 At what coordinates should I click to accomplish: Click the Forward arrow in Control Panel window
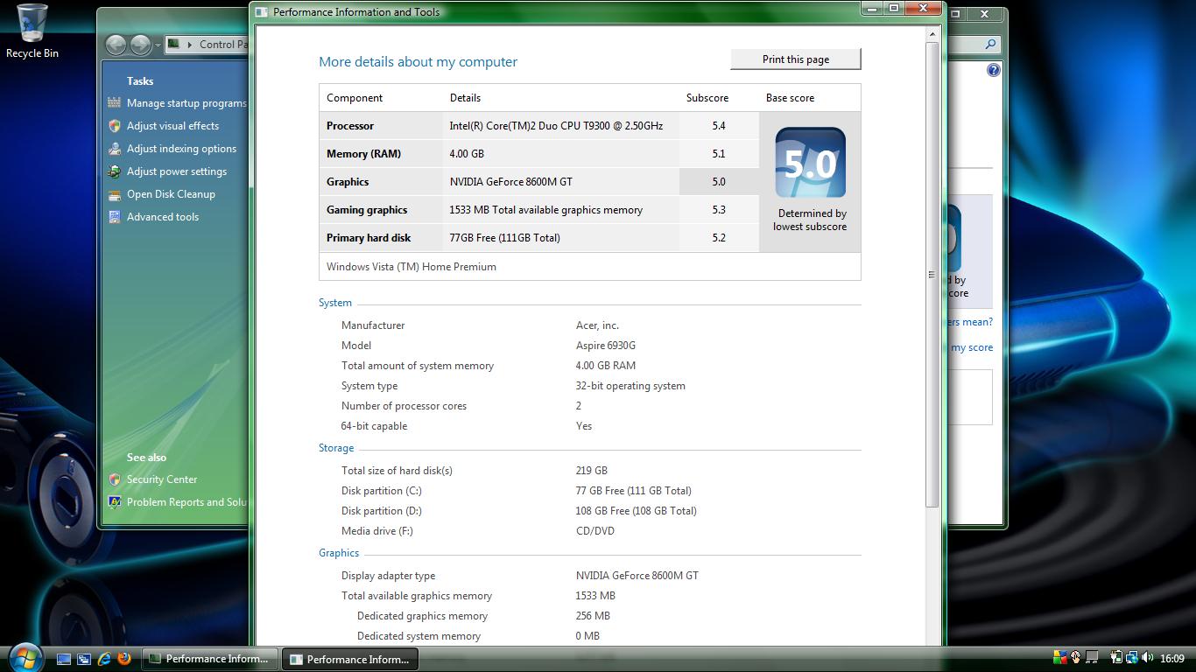[x=139, y=44]
